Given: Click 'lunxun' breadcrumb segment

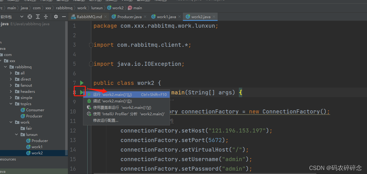Looking at the screenshot, I should click(97, 8).
